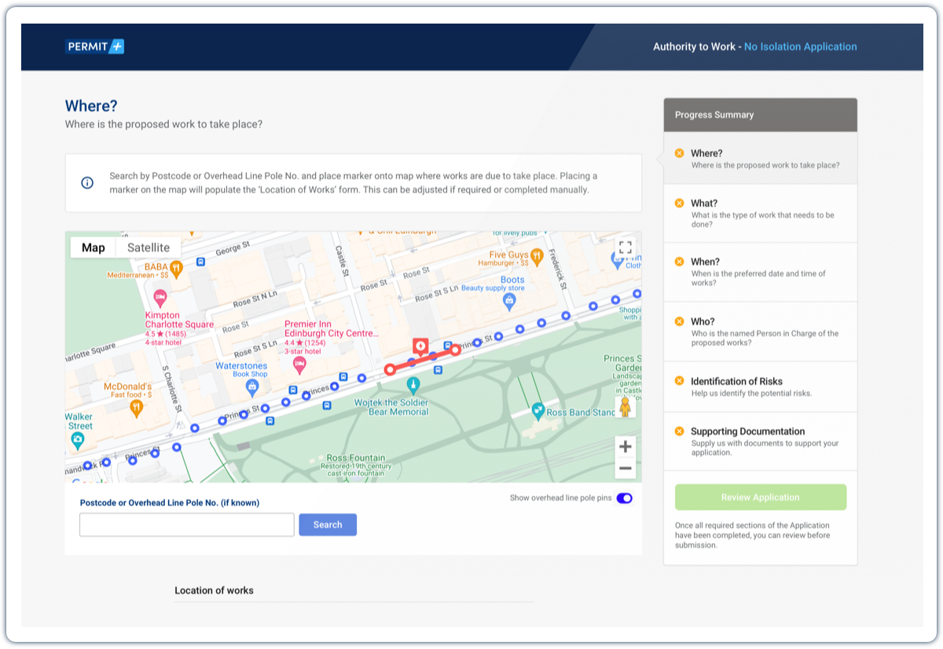Image resolution: width=943 pixels, height=649 pixels.
Task: Click the Kimpton Charlotte Square hotel pin
Action: (160, 298)
